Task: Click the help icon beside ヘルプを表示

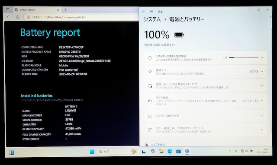Action: pyautogui.click(x=146, y=145)
